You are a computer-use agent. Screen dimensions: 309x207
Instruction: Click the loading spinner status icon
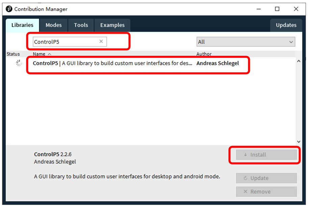tap(19, 63)
